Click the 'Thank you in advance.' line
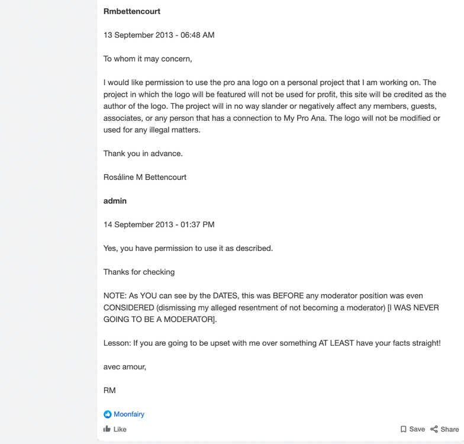 coord(143,154)
